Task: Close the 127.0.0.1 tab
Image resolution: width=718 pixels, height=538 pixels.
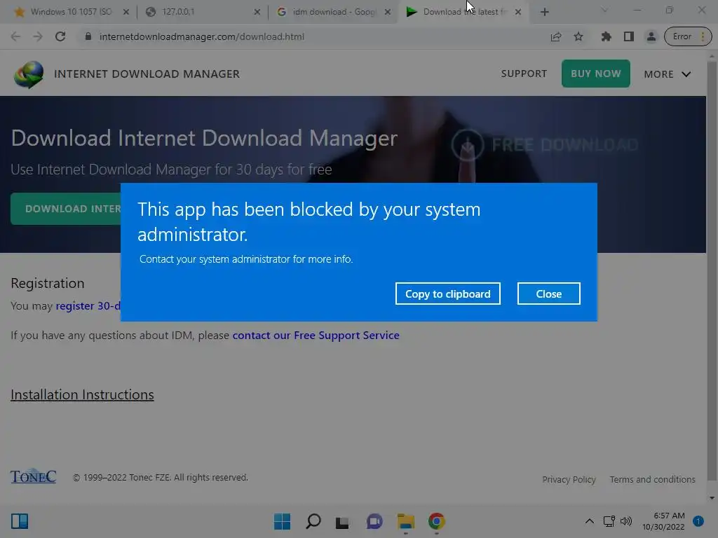Action: point(257,13)
